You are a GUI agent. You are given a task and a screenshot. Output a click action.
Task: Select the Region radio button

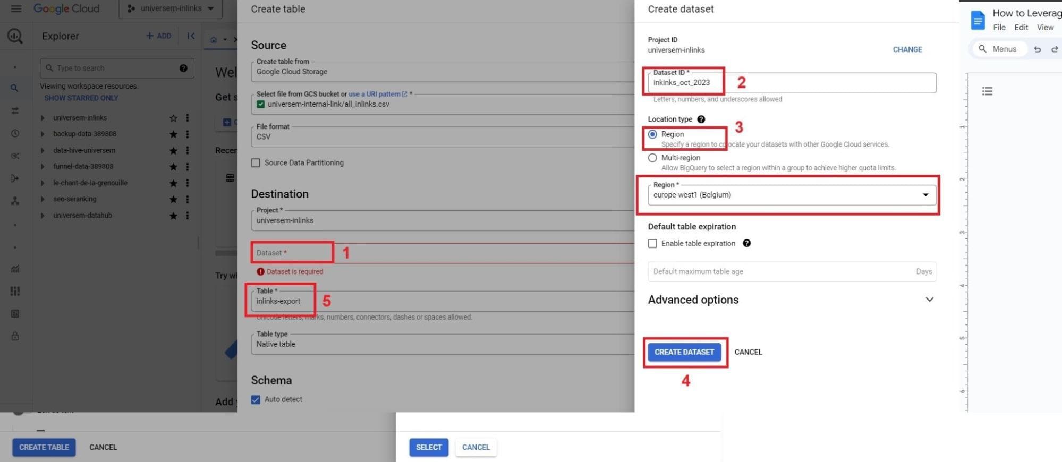click(x=652, y=134)
